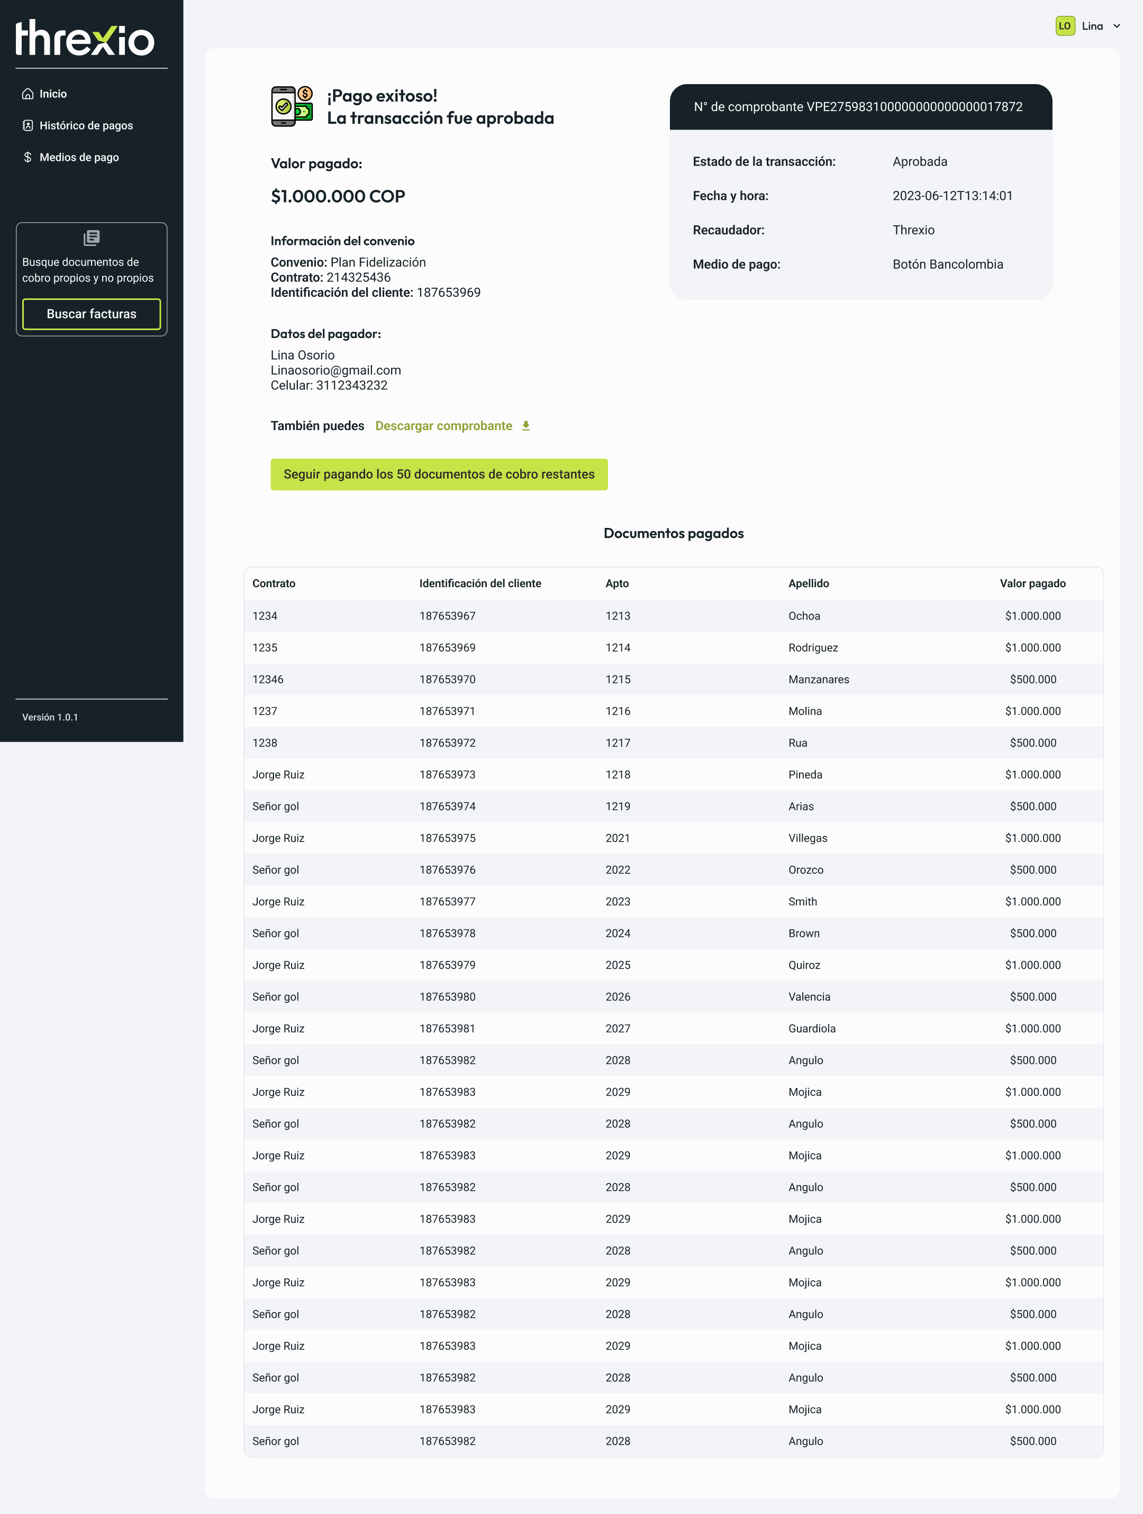Click the Guardiola surname cell

[812, 1029]
